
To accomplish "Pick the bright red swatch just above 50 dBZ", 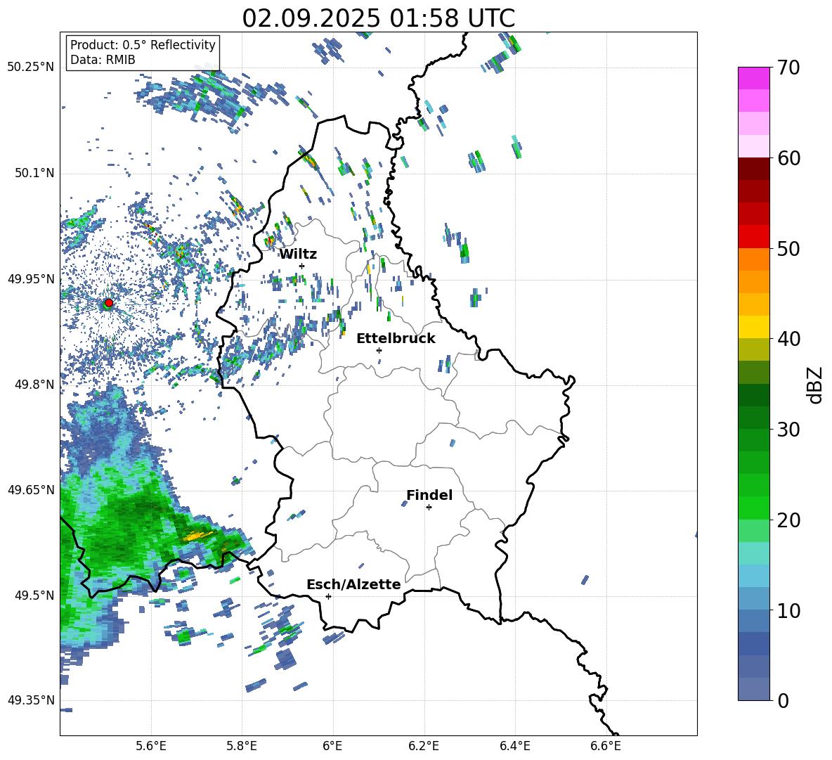I will 753,237.
